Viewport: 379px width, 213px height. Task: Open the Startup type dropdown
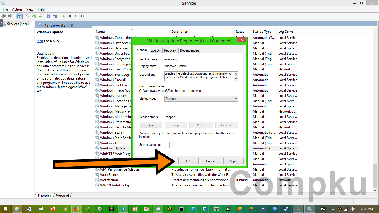click(x=201, y=98)
